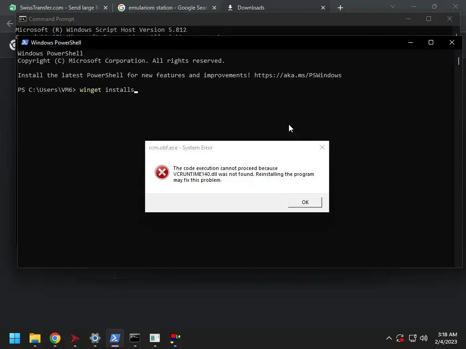Switch to the Downloads browser tab
The image size is (466, 349).
276,7
